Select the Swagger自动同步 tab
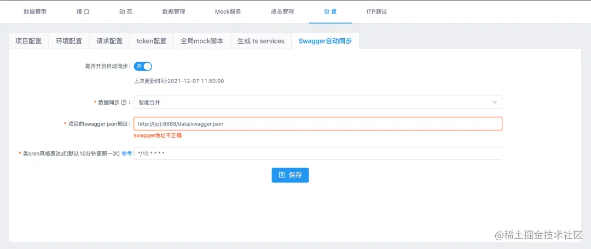Screen dimensions: 591x249 pos(325,41)
